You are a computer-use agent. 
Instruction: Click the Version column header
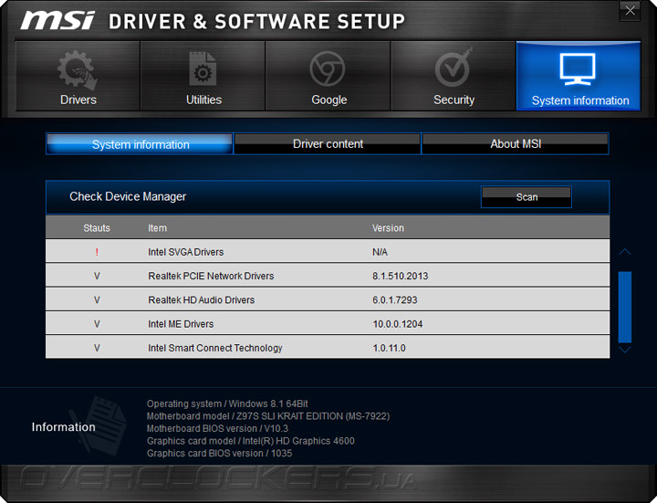pos(388,228)
